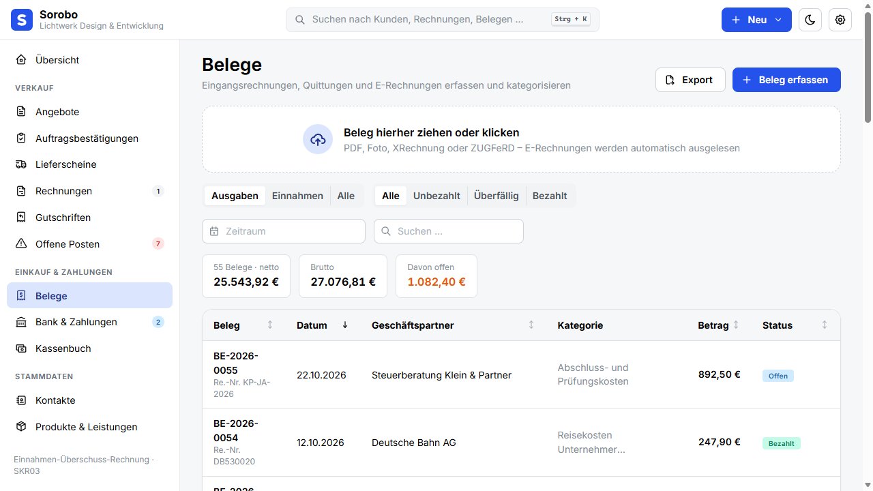Click the Rechnungen sidebar icon
The height and width of the screenshot is (491, 873).
click(x=22, y=191)
